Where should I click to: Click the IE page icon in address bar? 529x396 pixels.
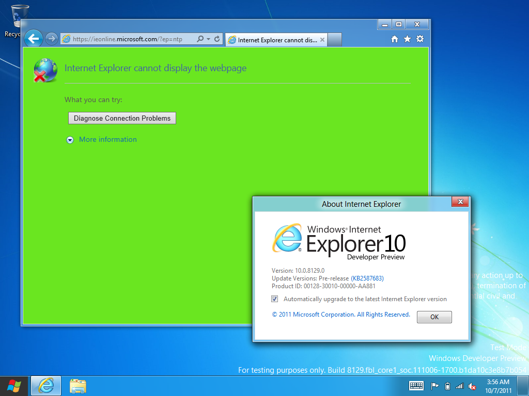pyautogui.click(x=67, y=39)
